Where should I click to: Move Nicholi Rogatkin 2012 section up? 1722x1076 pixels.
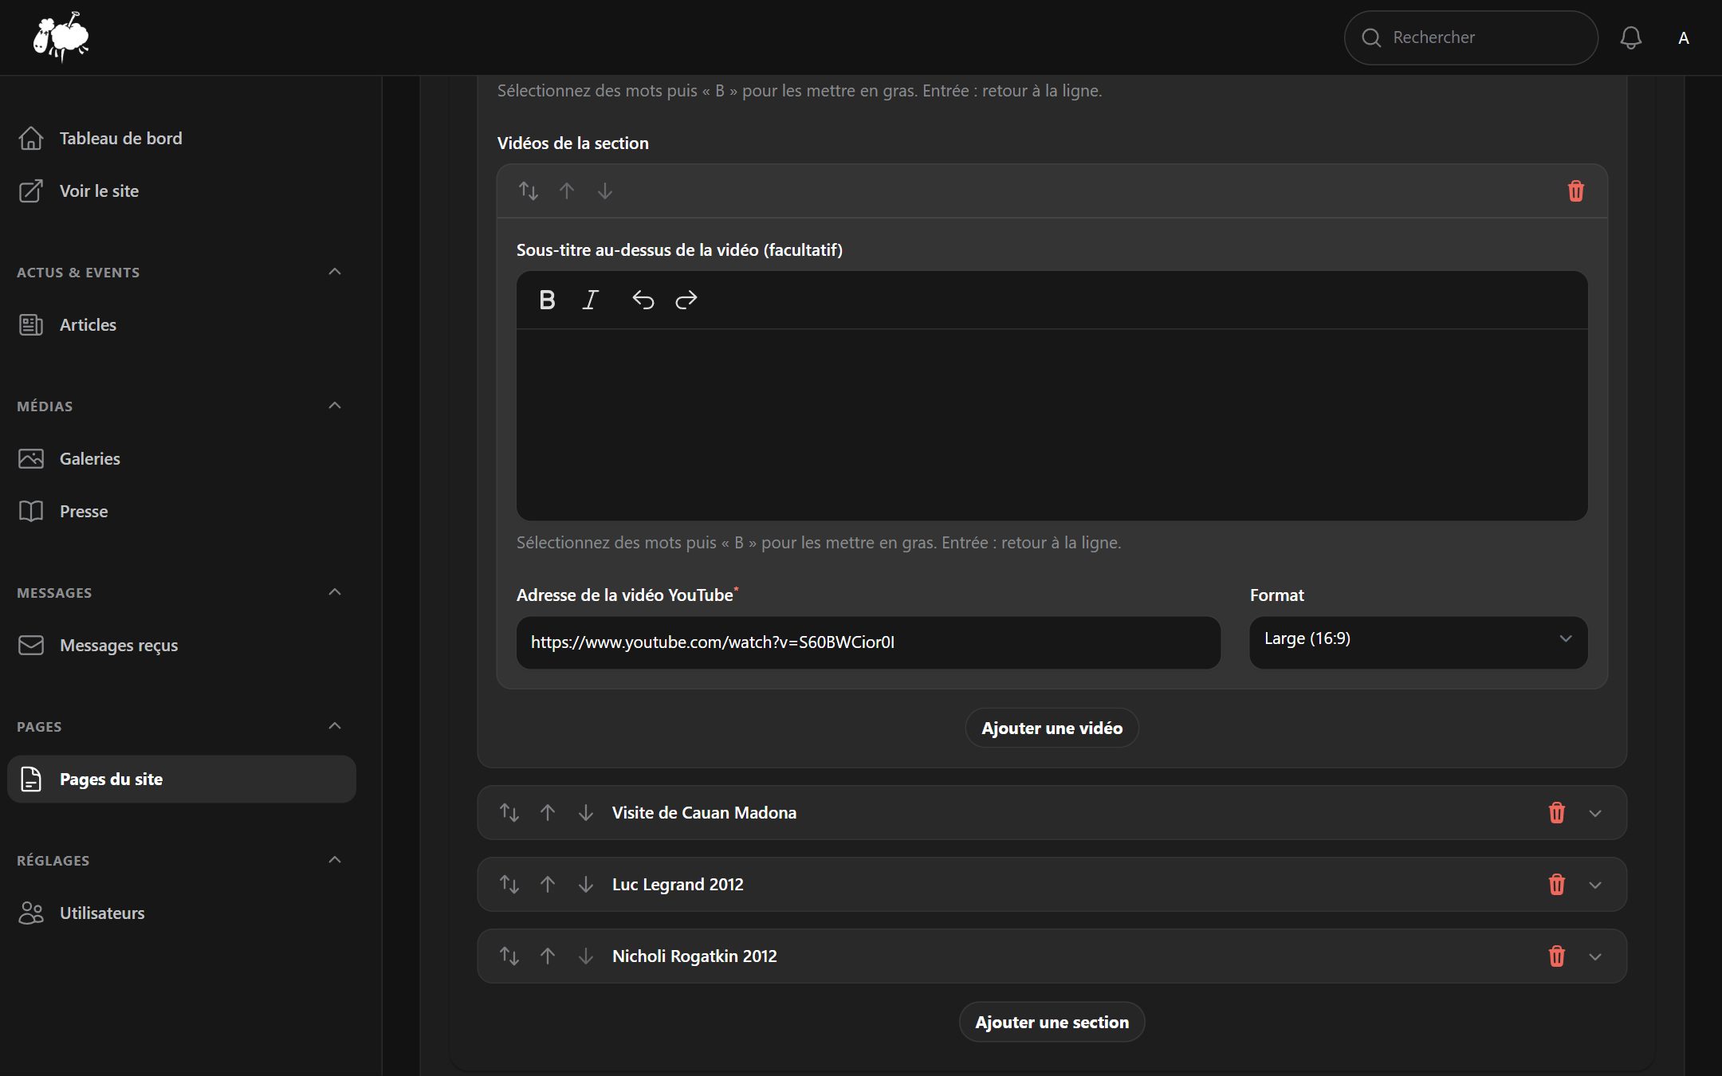tap(548, 956)
